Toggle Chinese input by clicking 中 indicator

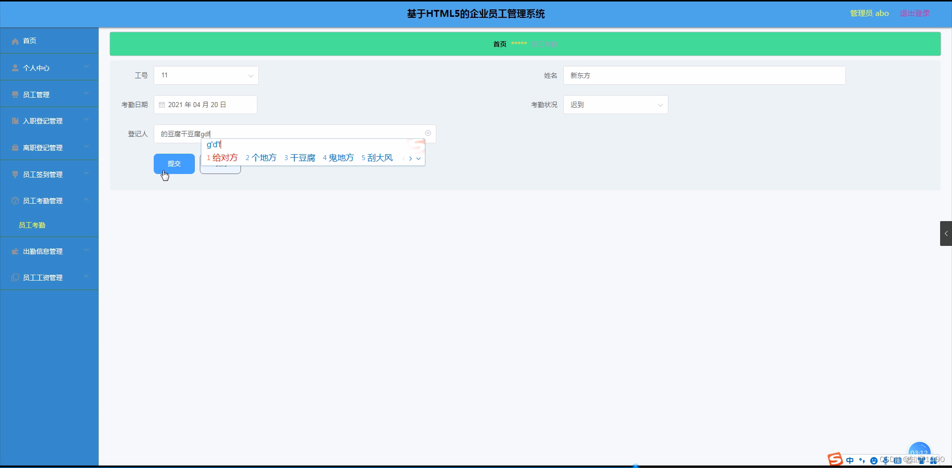click(x=850, y=461)
